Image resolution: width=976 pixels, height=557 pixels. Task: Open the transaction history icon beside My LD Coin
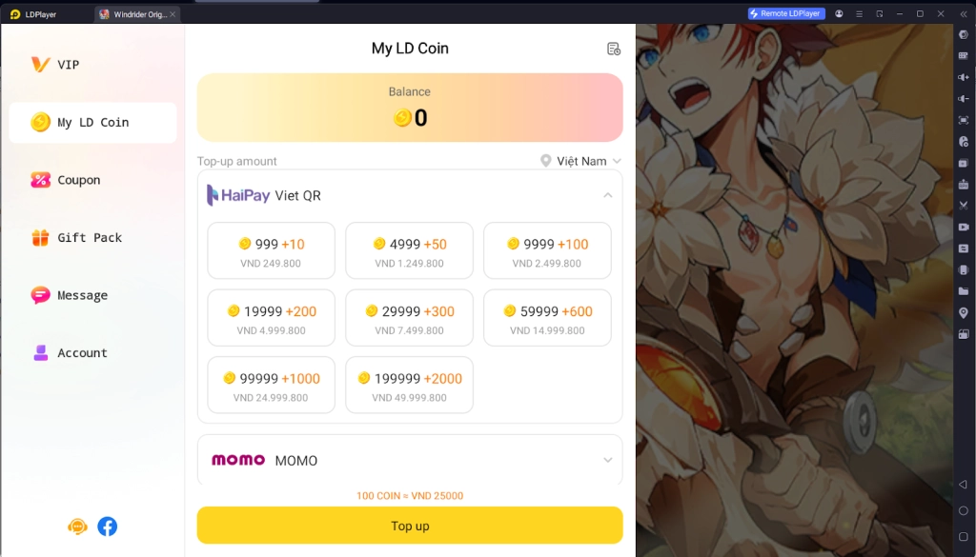click(x=614, y=50)
